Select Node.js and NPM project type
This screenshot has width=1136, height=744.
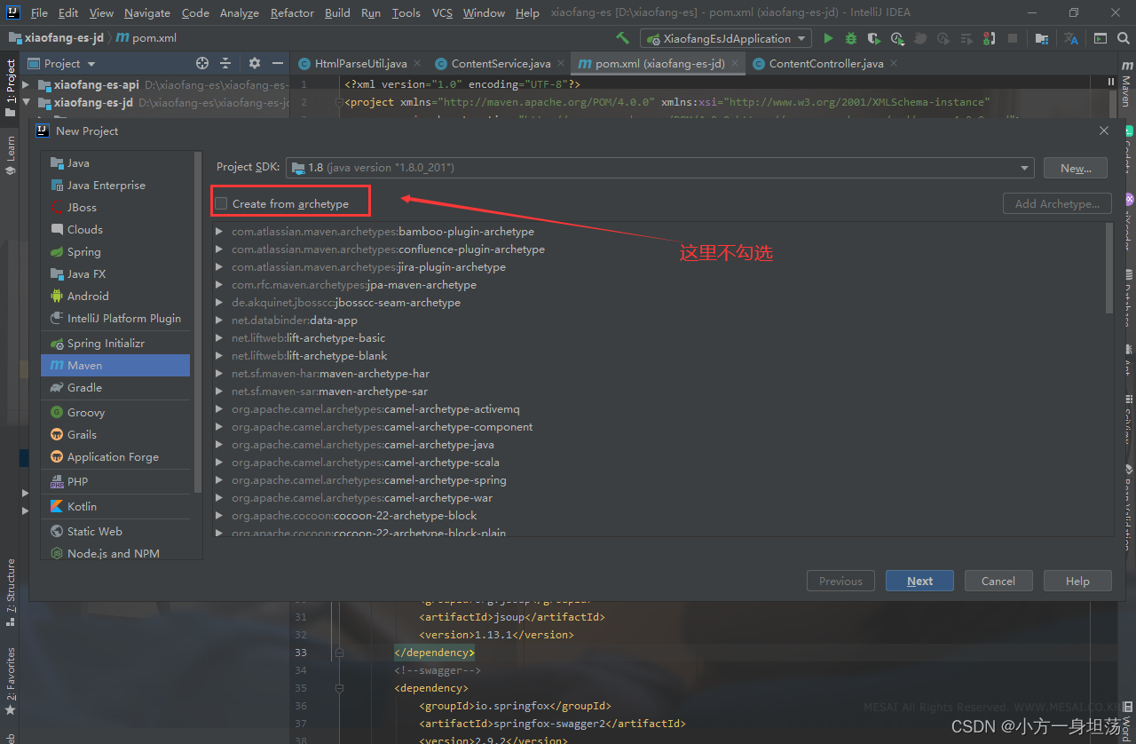[x=115, y=553]
